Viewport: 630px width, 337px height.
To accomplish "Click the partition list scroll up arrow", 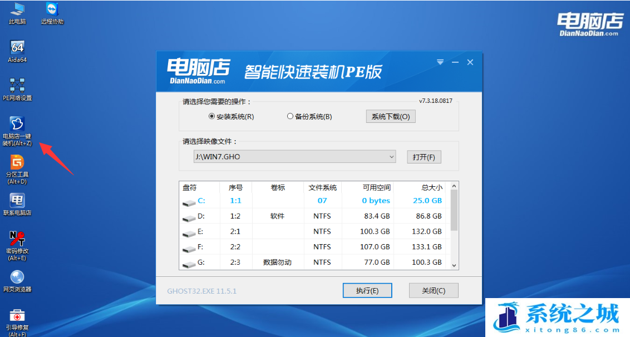I will click(x=454, y=186).
